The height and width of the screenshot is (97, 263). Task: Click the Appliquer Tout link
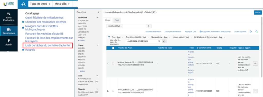[x=190, y=31]
